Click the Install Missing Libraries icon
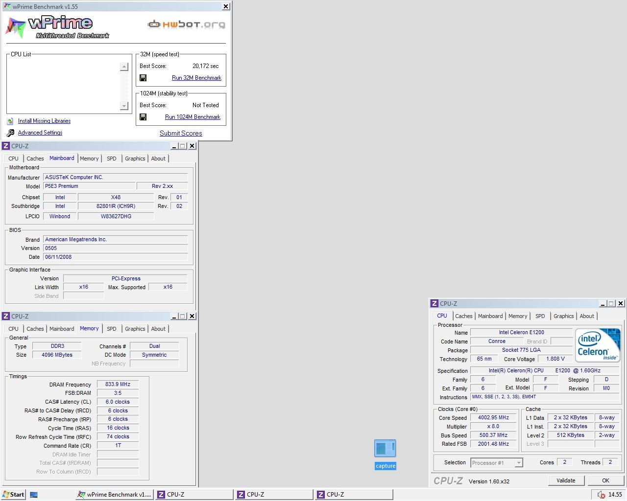Image resolution: width=627 pixels, height=501 pixels. [x=10, y=121]
